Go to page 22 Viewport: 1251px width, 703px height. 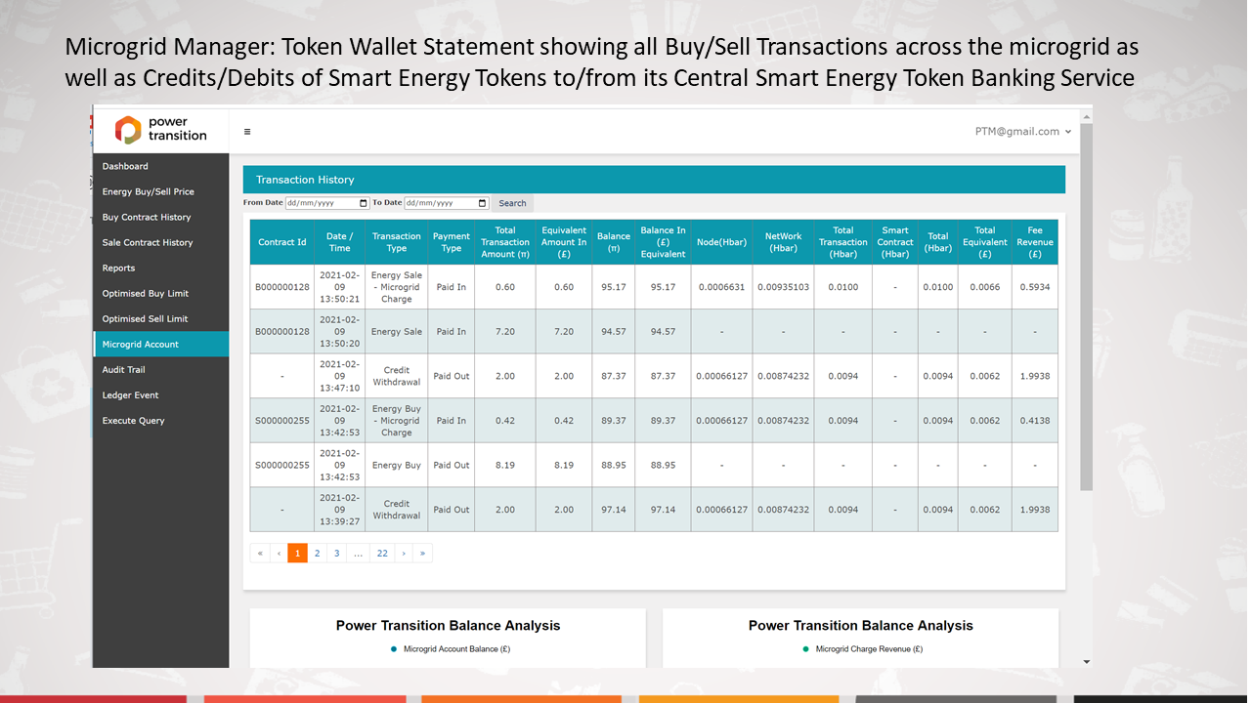(382, 553)
